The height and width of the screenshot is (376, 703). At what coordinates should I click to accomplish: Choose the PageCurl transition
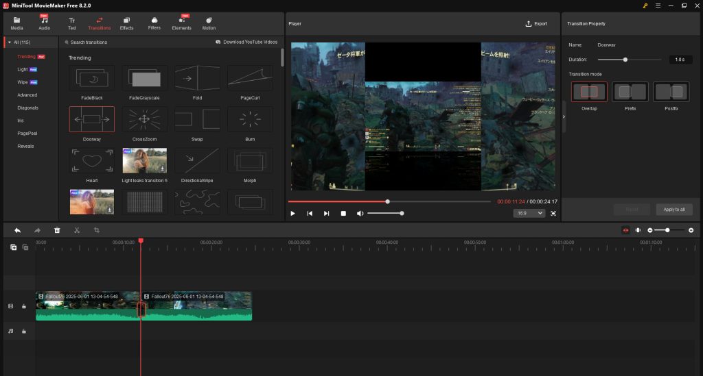coord(250,78)
